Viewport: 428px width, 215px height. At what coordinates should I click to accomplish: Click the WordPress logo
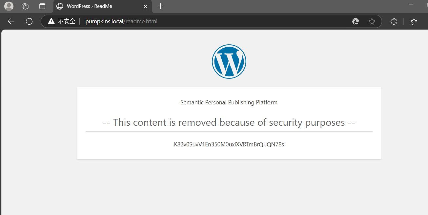[229, 61]
